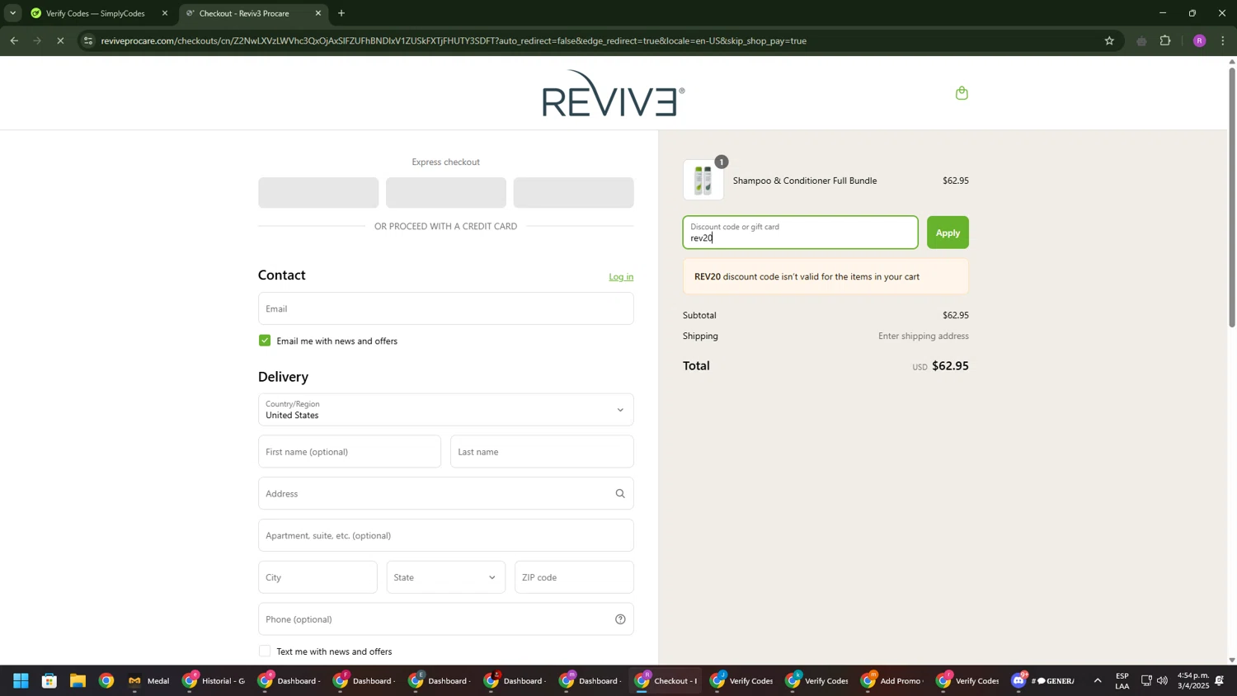The height and width of the screenshot is (696, 1237).
Task: Click the address search magnifier icon
Action: click(x=620, y=494)
